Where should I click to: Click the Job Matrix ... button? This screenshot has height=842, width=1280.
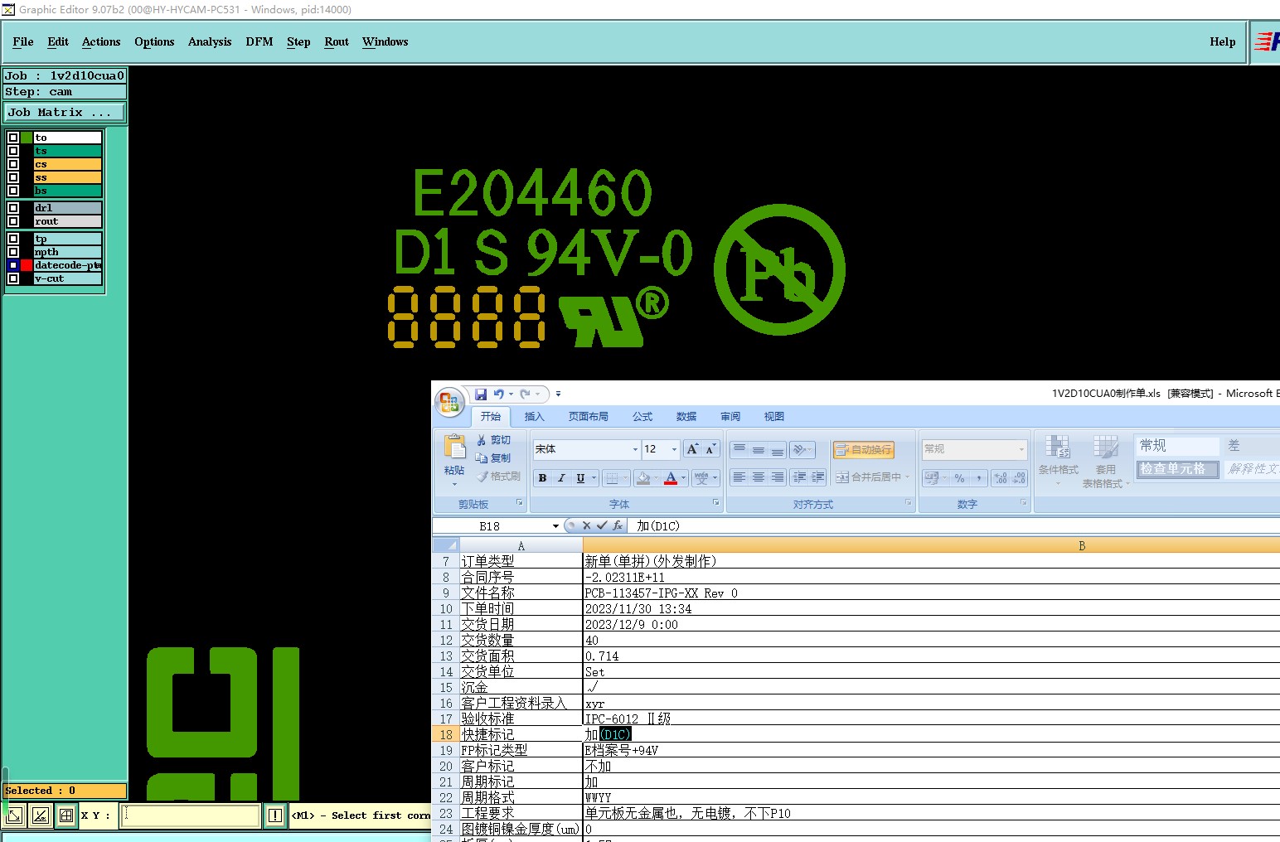tap(65, 112)
